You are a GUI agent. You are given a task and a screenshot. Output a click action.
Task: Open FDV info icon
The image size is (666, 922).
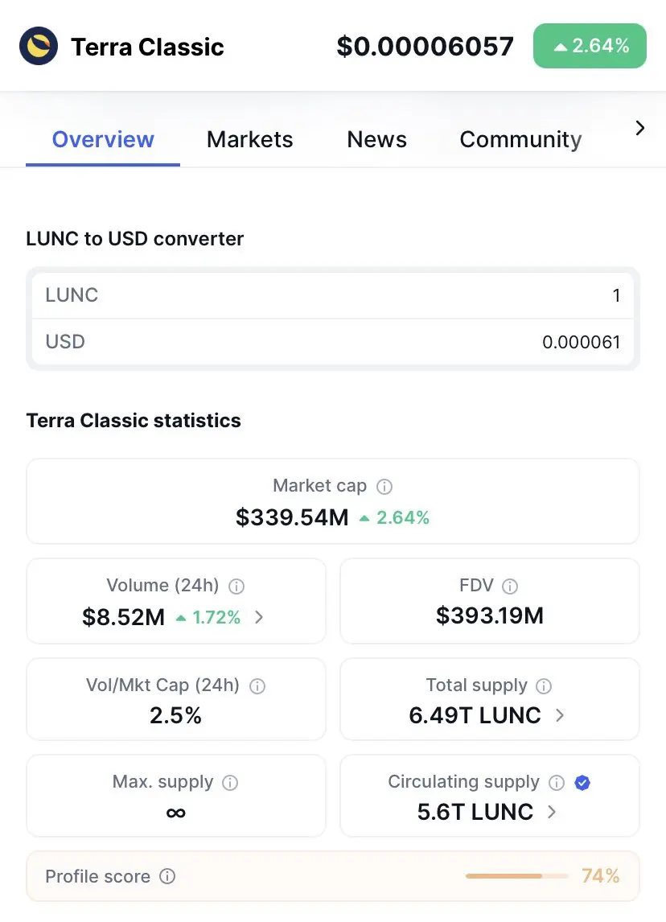tap(510, 587)
